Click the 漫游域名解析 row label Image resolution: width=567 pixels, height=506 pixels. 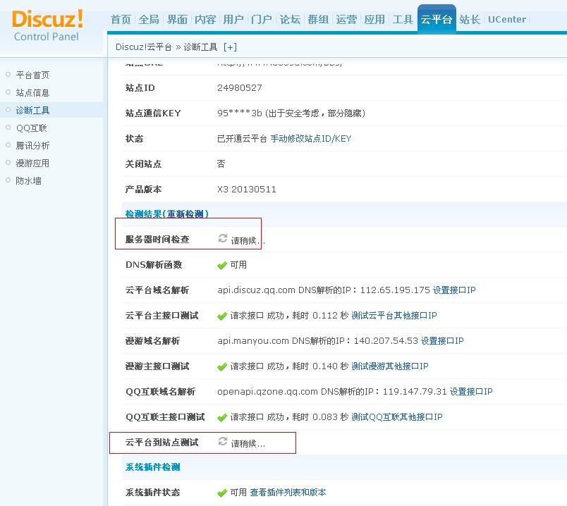point(152,340)
